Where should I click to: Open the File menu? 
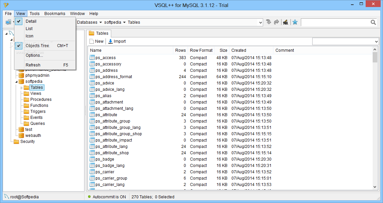click(8, 14)
